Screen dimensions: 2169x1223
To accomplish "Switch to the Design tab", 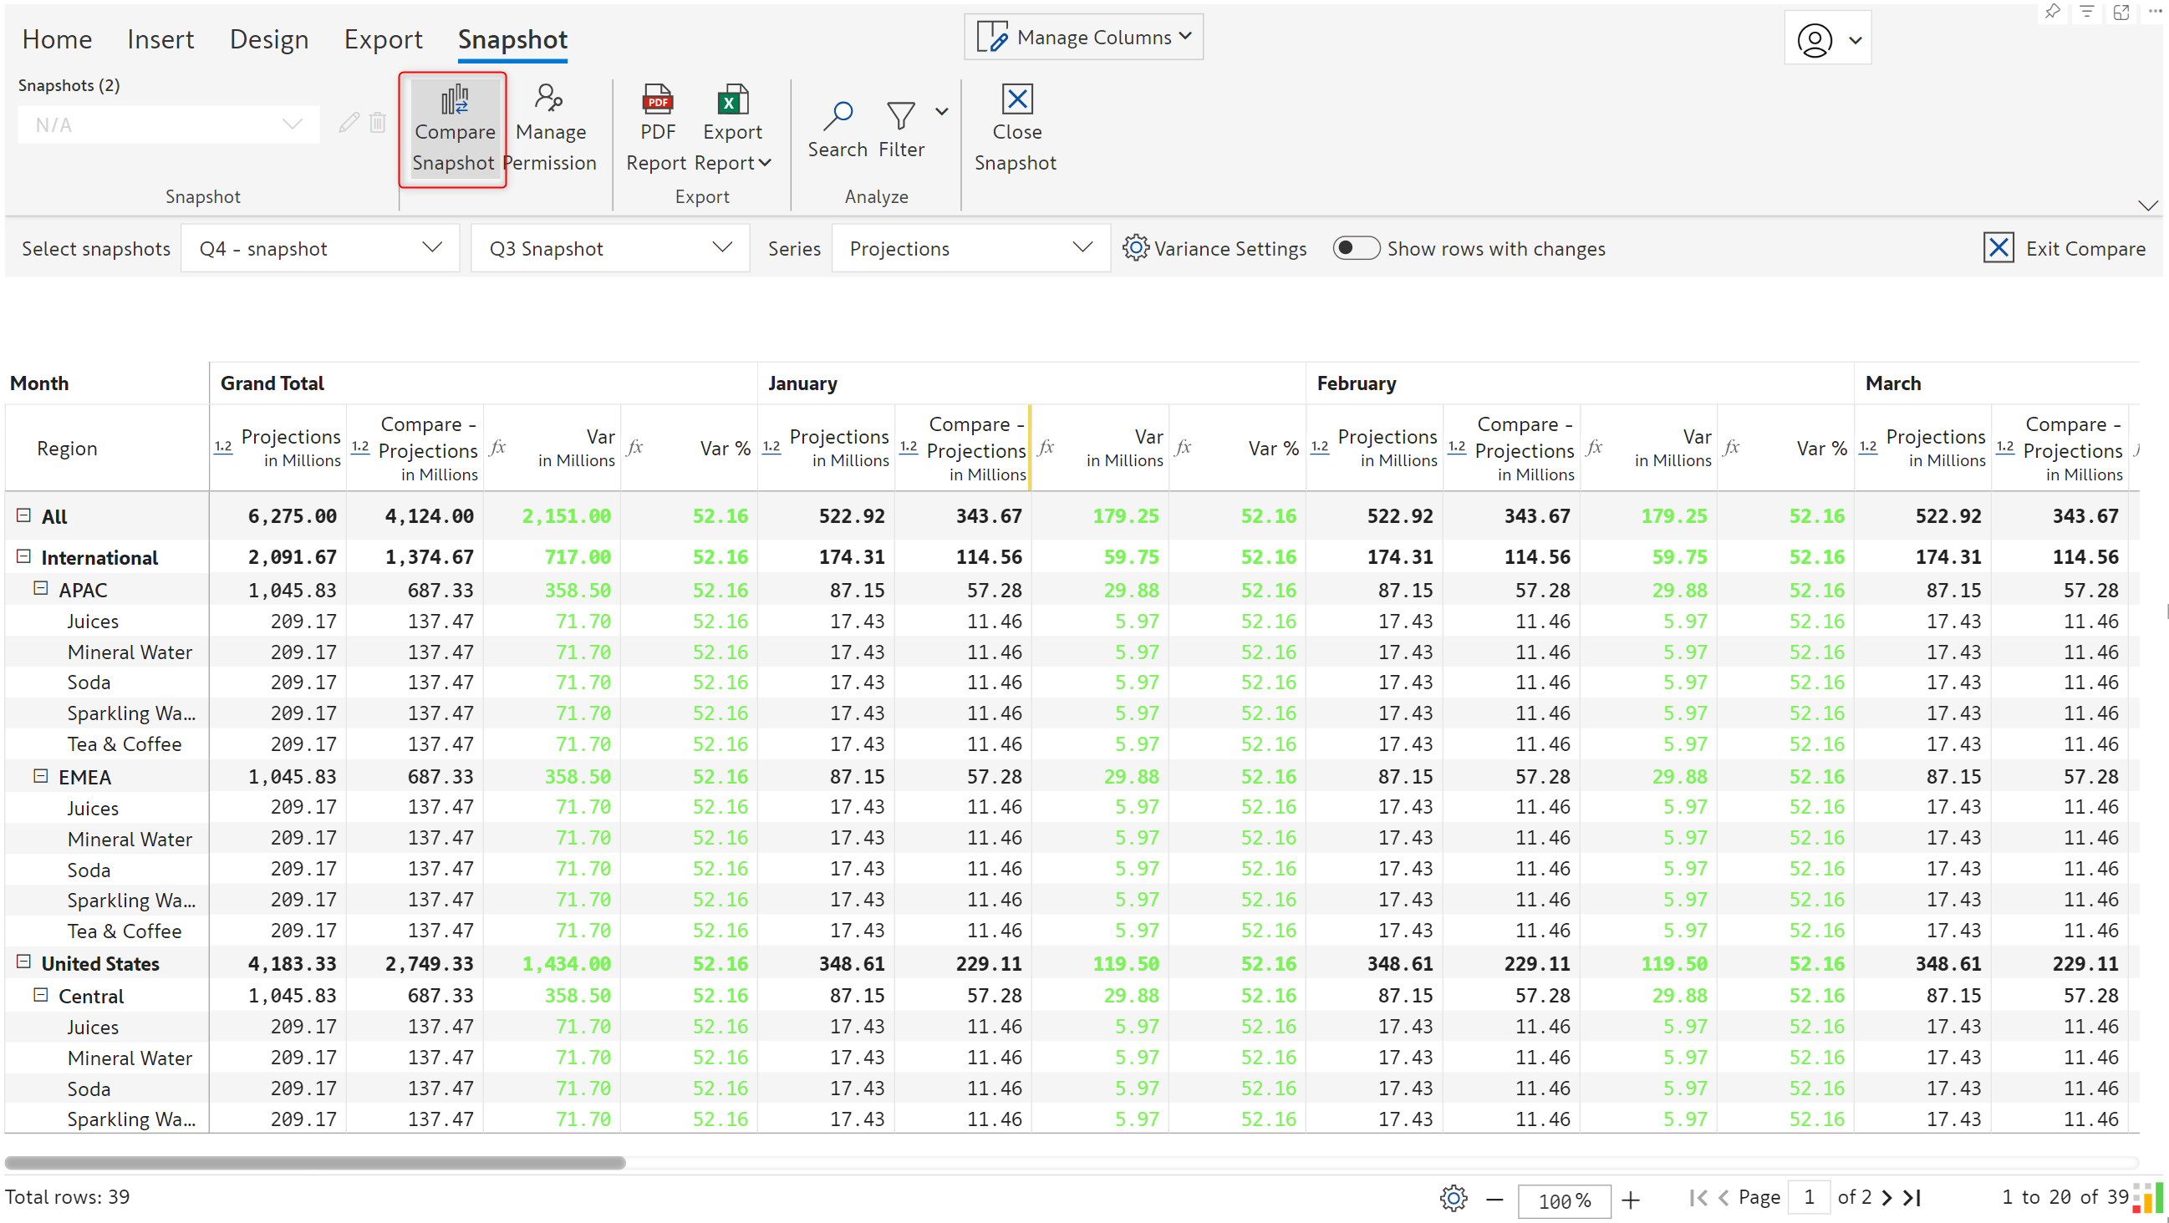I will (x=268, y=39).
